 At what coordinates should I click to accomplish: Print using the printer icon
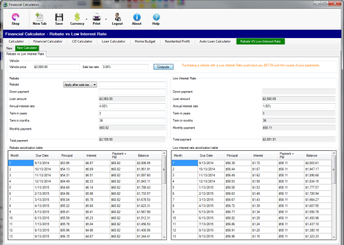(x=97, y=19)
